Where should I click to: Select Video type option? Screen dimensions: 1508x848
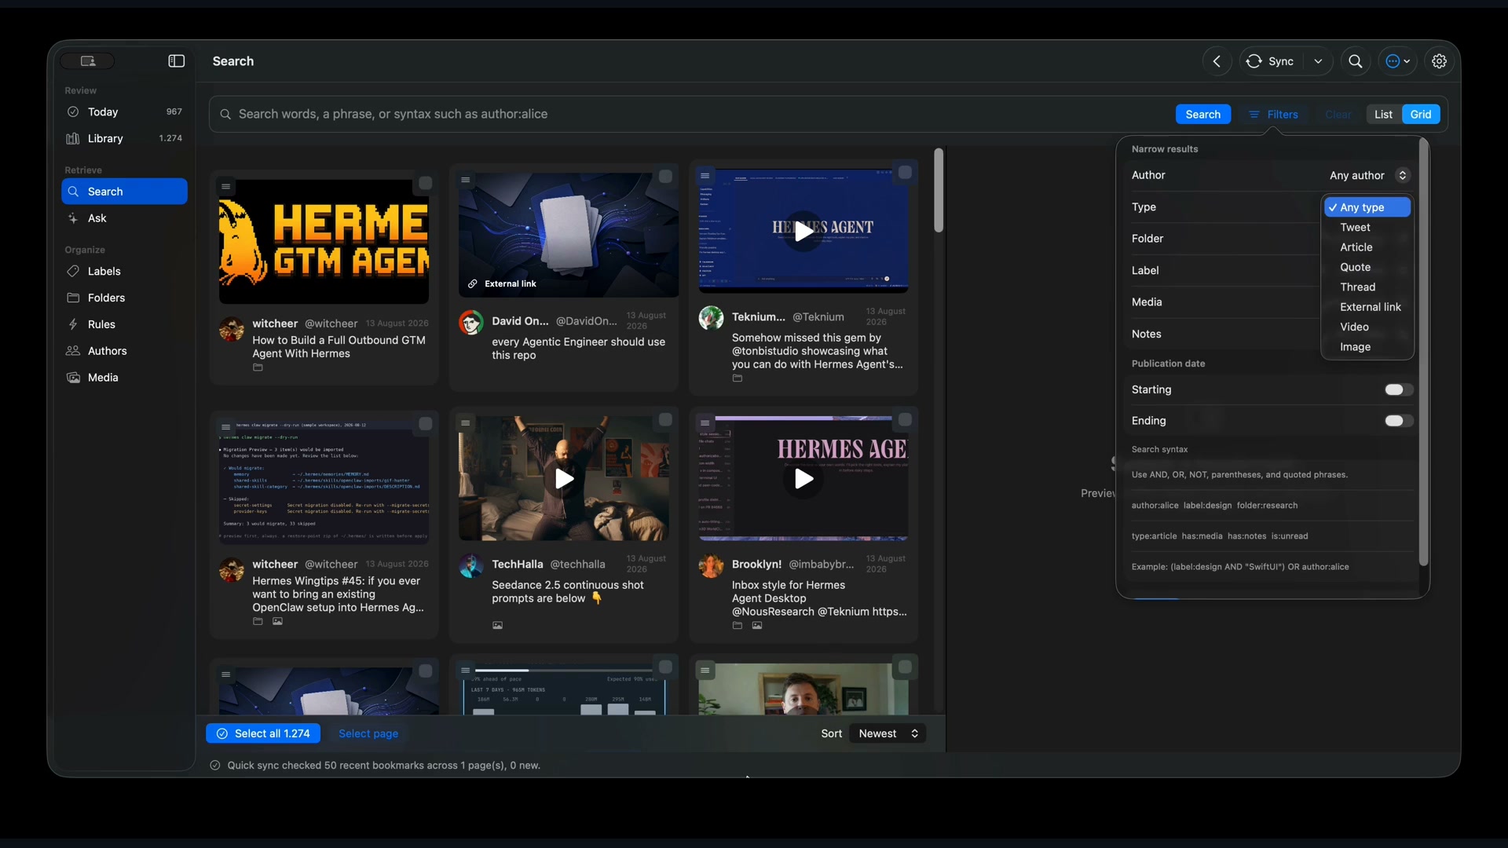[1367, 327]
